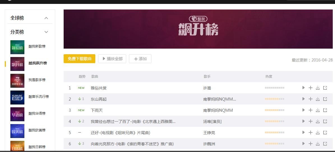Collapse the 全球榜 section
This screenshot has width=335, height=152.
point(46,18)
